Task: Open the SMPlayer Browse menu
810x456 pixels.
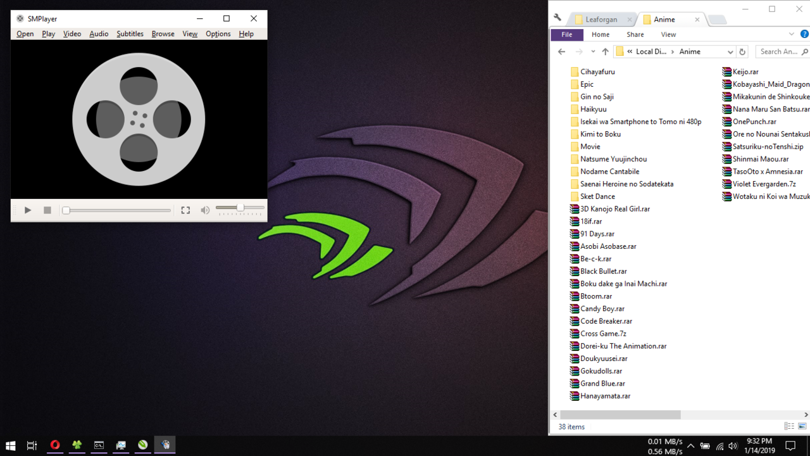Action: [163, 34]
